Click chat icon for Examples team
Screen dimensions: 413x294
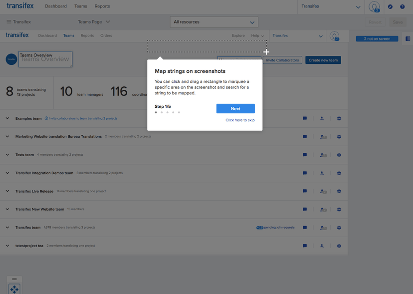point(305,118)
